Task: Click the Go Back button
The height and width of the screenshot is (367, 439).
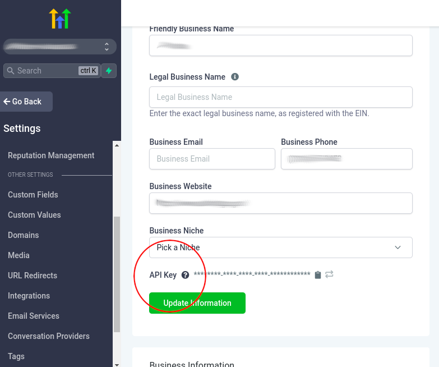Action: 26,102
